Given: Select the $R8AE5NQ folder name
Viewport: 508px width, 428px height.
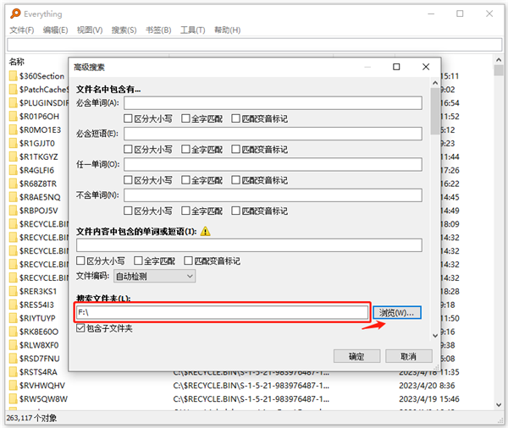Looking at the screenshot, I should tap(40, 197).
